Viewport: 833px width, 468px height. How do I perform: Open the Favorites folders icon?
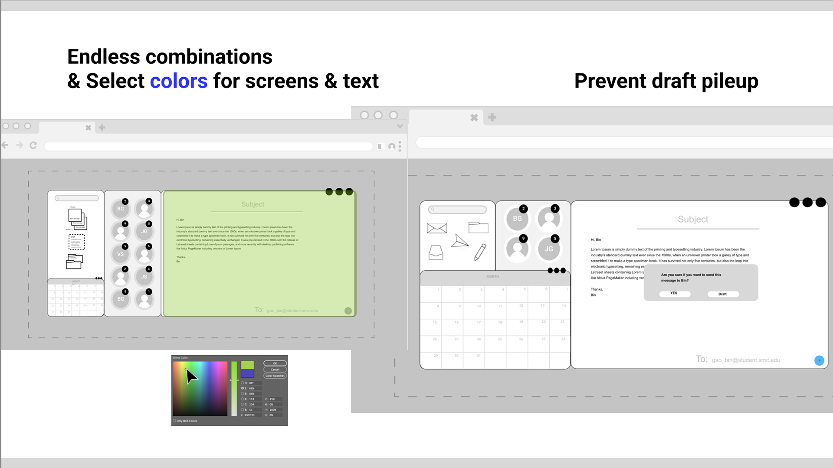click(x=74, y=262)
